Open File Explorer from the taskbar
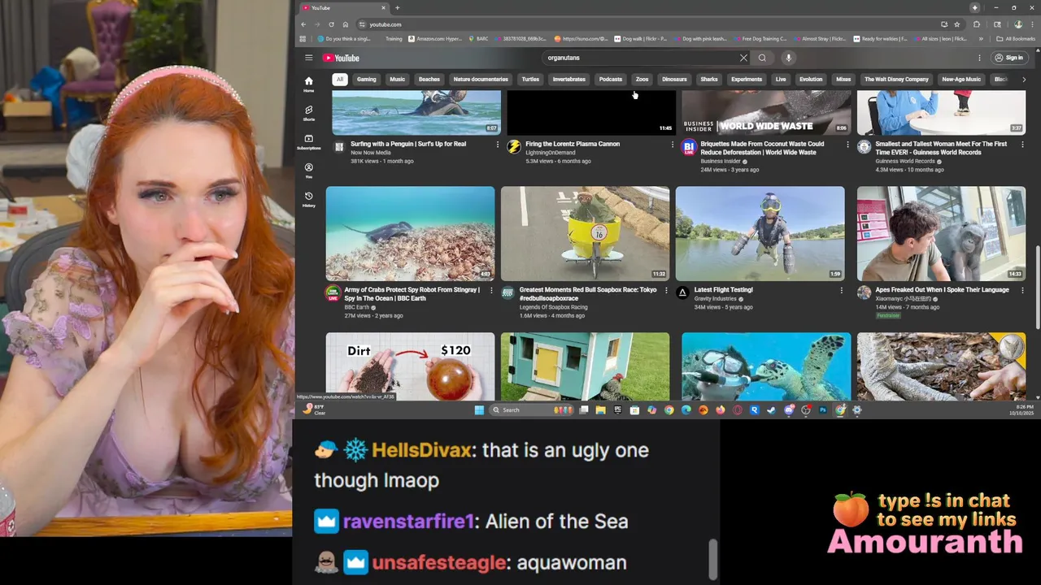1041x585 pixels. tap(600, 409)
